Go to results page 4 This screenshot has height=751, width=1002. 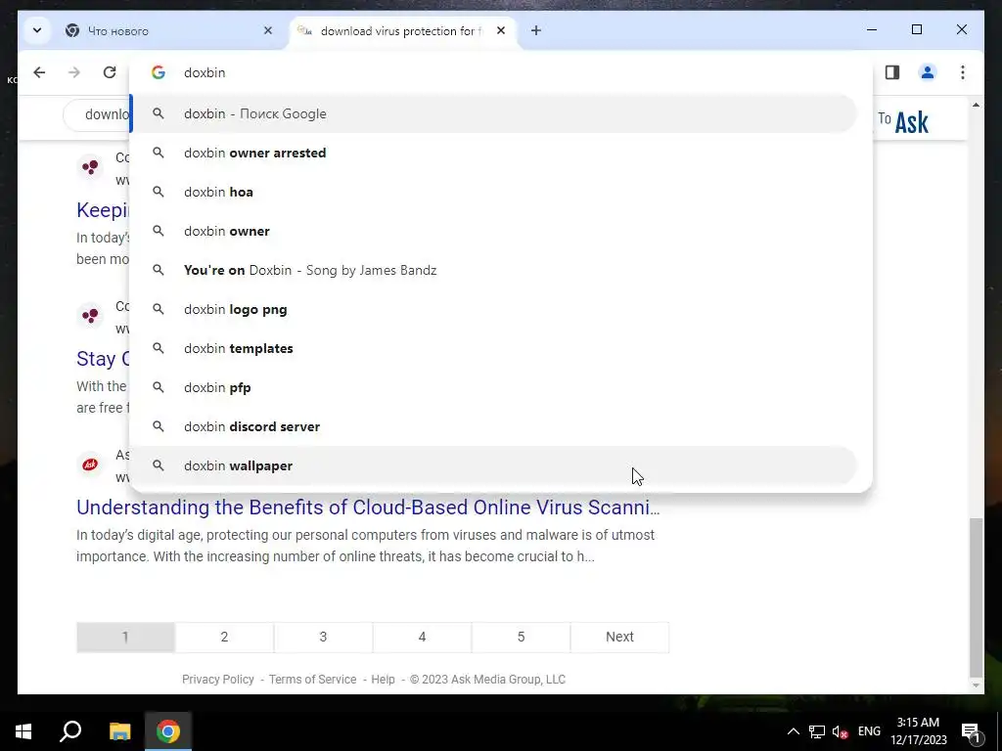pyautogui.click(x=423, y=637)
